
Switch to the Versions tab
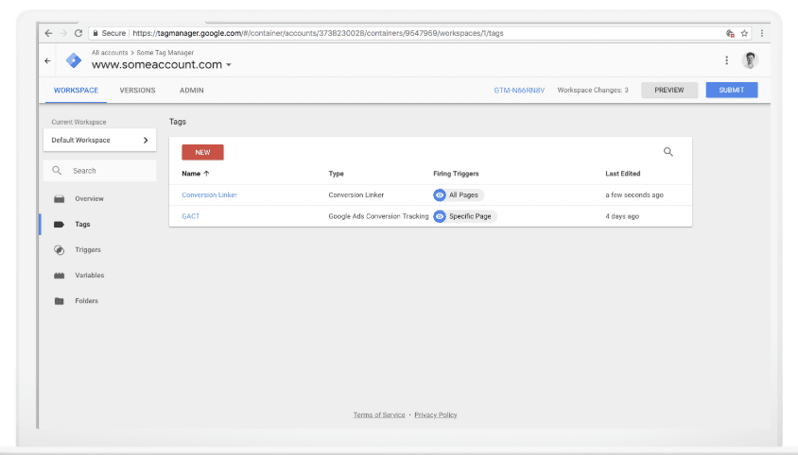point(138,91)
